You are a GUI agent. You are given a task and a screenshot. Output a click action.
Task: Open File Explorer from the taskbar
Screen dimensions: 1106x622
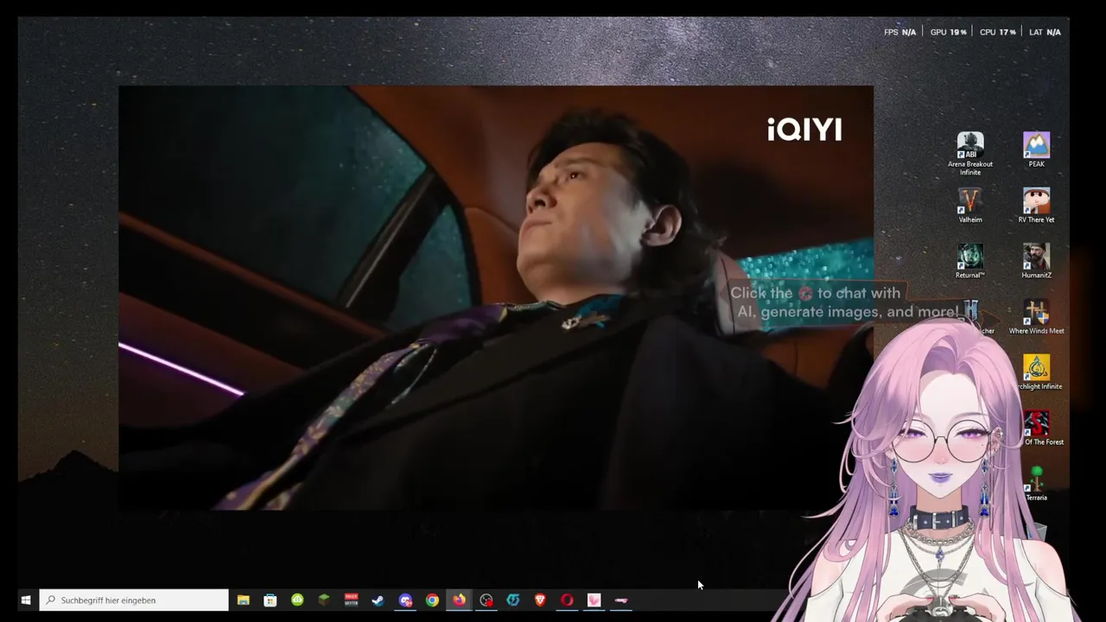(x=244, y=600)
